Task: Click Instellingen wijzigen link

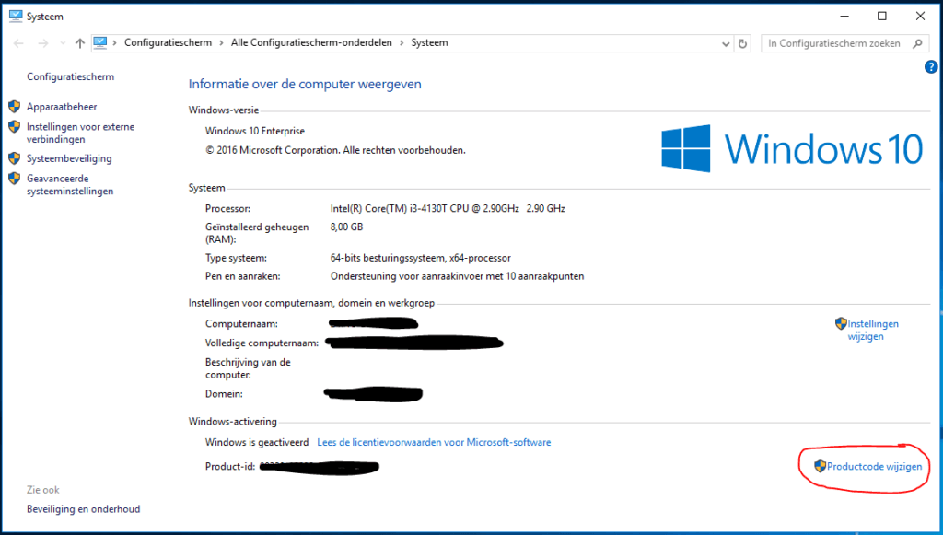Action: [873, 330]
